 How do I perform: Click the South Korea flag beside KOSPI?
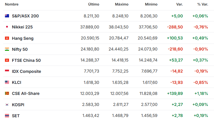coord(7,105)
